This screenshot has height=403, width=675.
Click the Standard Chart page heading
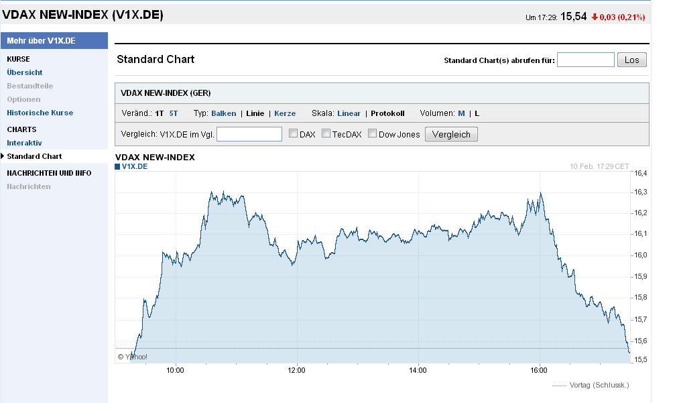click(x=156, y=59)
